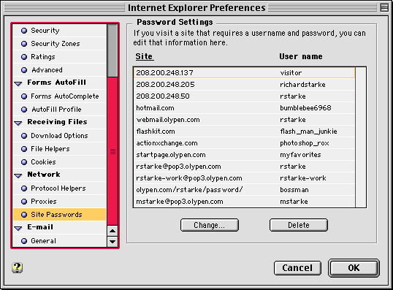
Task: Select the 208.200.248.205 site row
Action: click(x=245, y=85)
